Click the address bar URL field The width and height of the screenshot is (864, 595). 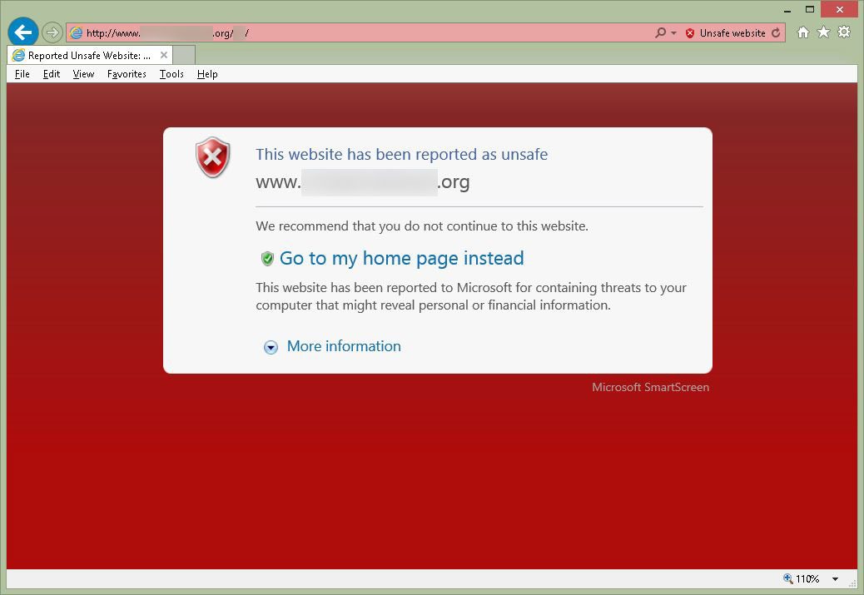(x=360, y=33)
